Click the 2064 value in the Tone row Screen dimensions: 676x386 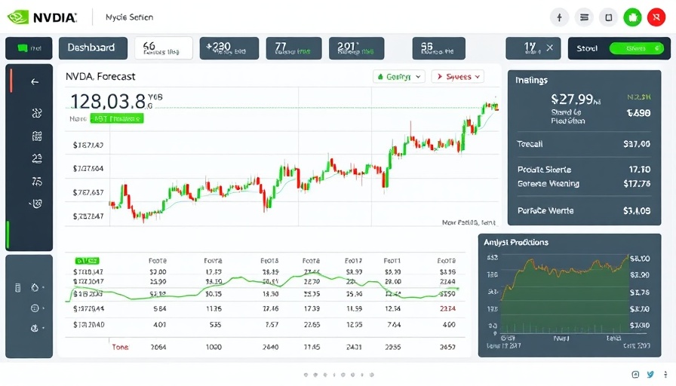pos(158,347)
